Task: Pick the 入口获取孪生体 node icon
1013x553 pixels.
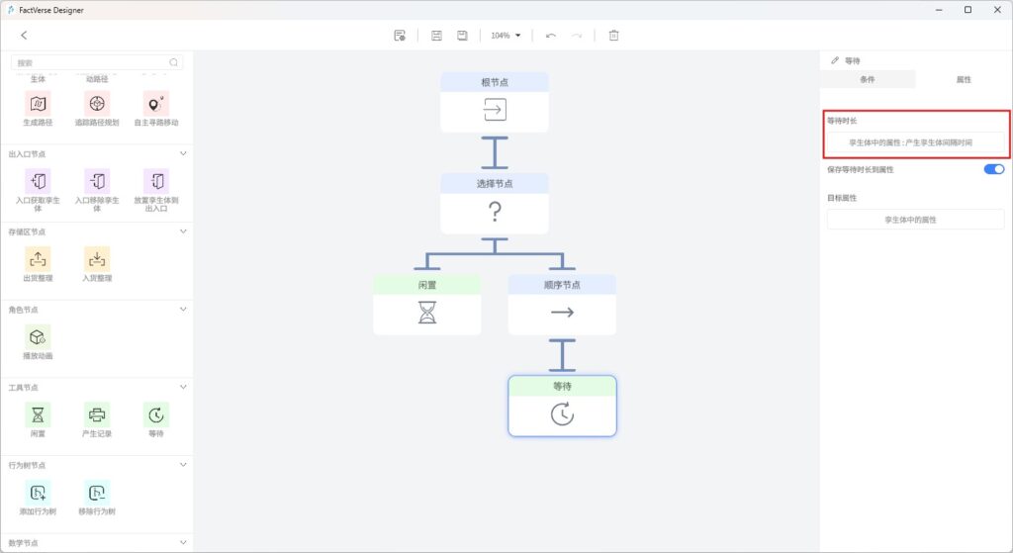Action: coord(38,181)
